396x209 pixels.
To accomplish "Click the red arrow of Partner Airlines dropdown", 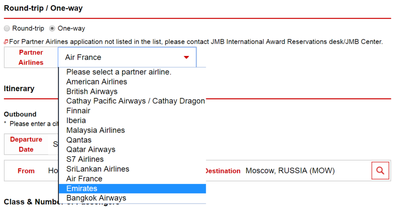I will click(x=186, y=57).
